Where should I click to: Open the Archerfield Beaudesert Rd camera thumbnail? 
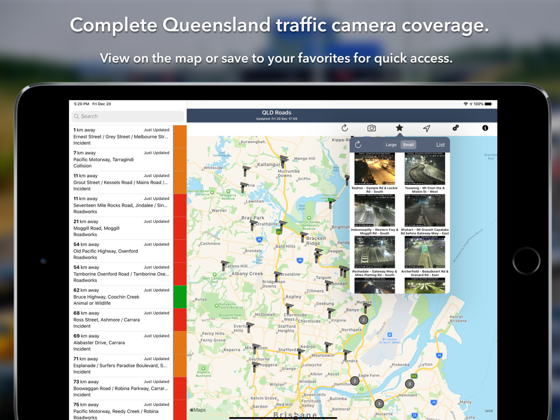(424, 253)
